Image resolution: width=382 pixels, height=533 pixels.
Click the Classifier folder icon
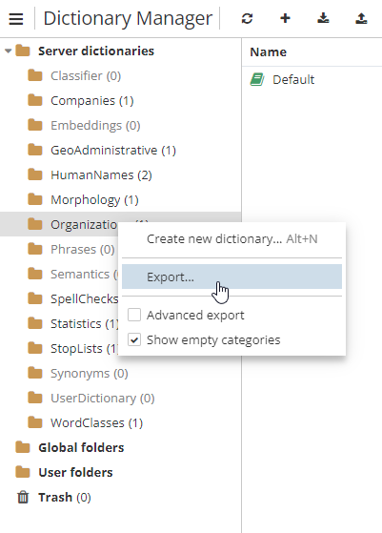35,75
